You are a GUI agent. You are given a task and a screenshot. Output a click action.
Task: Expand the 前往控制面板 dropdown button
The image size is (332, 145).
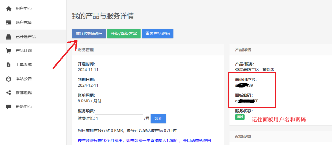click(x=89, y=34)
